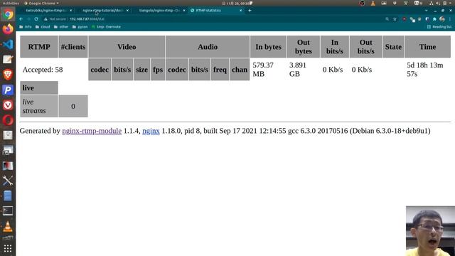Click the State column header

pyautogui.click(x=393, y=47)
